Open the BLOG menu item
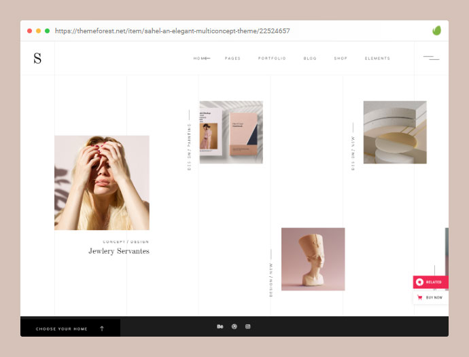469x357 pixels. tap(310, 58)
